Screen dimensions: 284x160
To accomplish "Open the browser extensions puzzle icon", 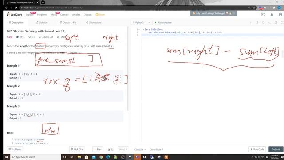I will (x=274, y=8).
